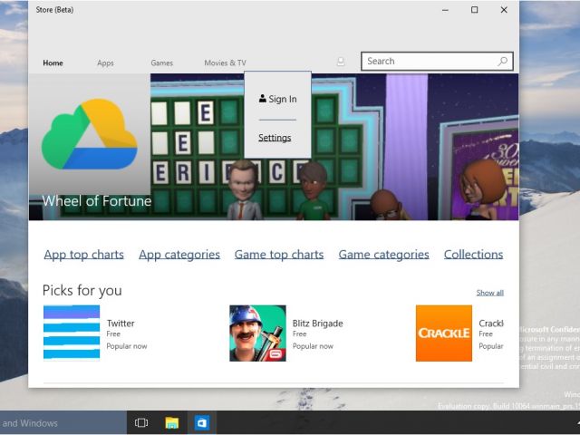Open the Twitter app tile icon

pos(72,333)
